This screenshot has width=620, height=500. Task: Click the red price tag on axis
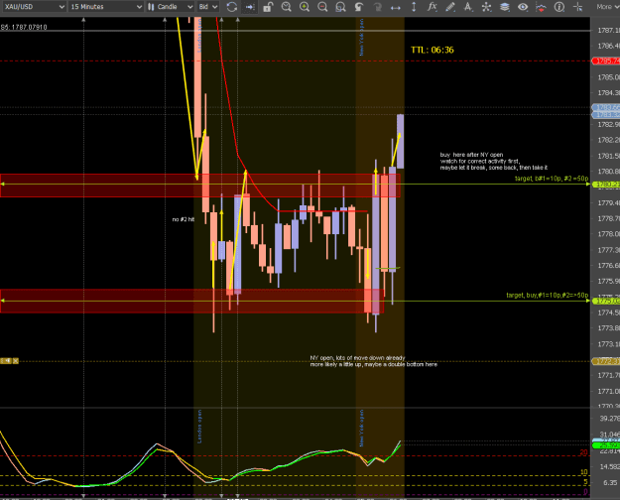pos(606,61)
